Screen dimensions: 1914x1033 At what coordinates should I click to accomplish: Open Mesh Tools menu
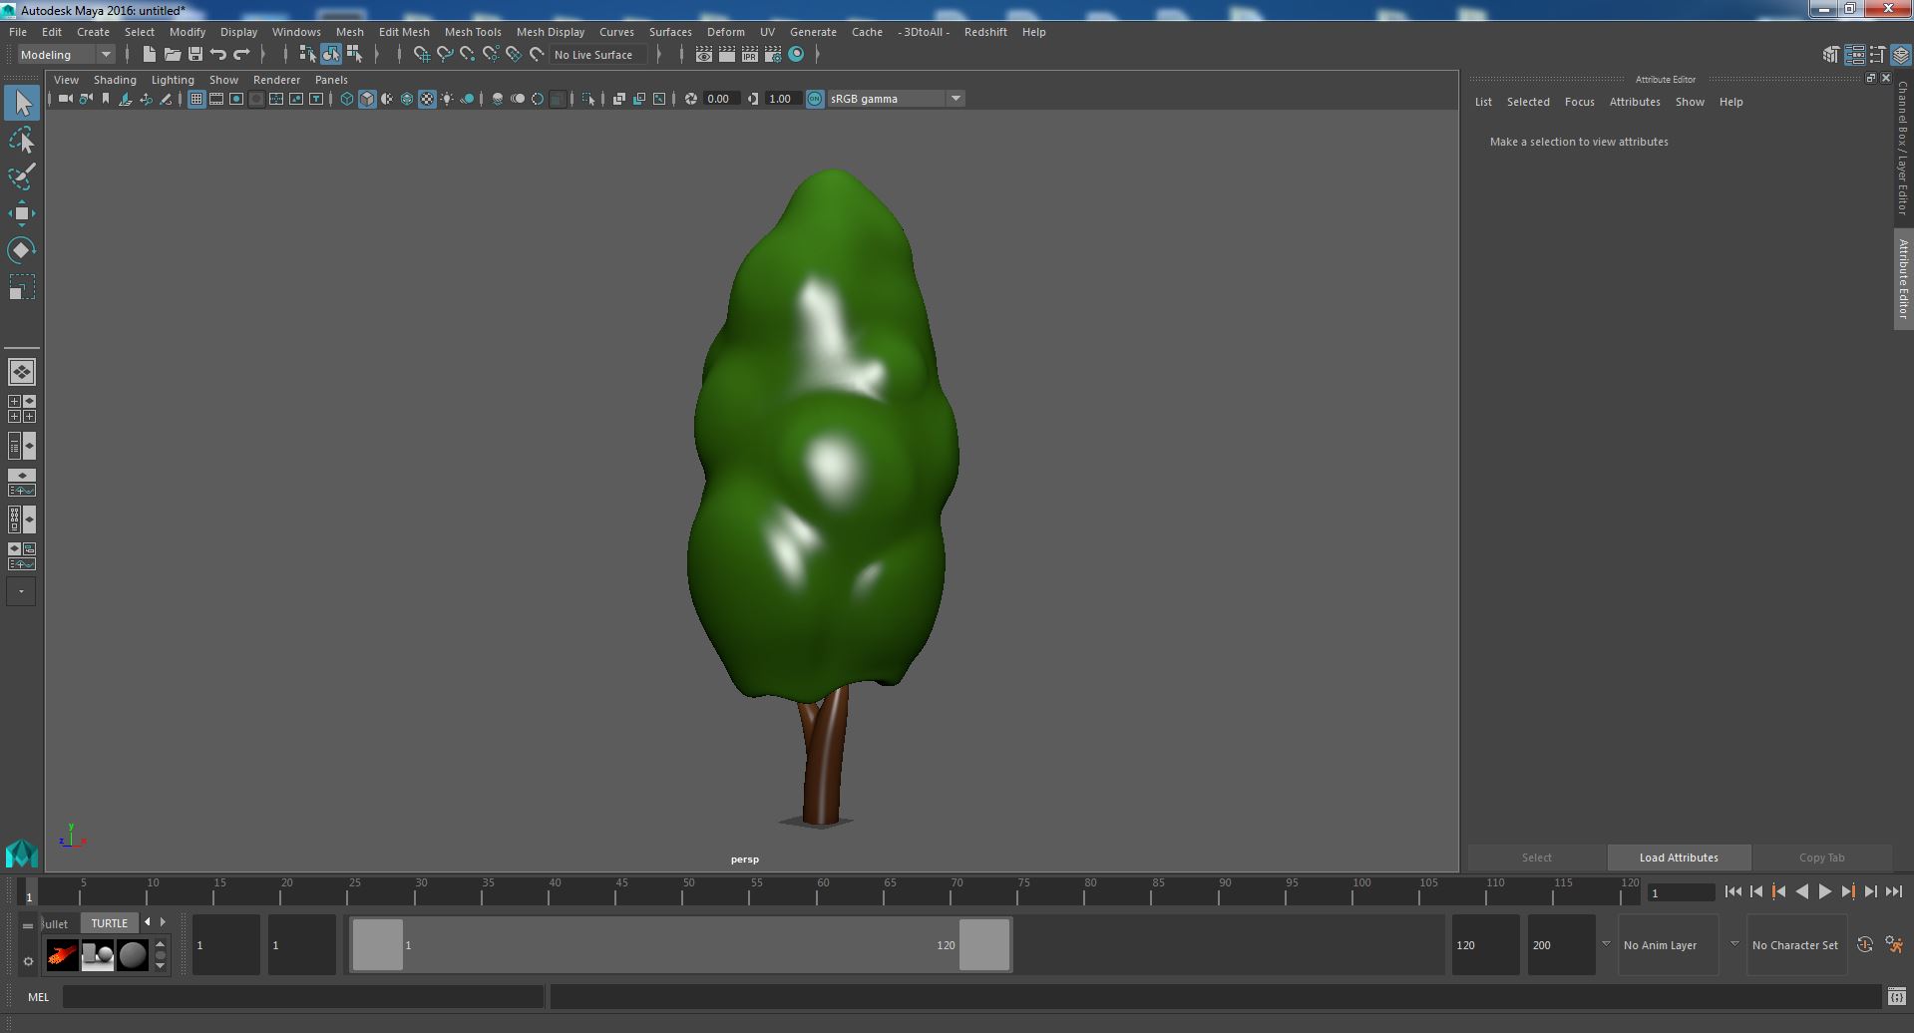coord(473,32)
